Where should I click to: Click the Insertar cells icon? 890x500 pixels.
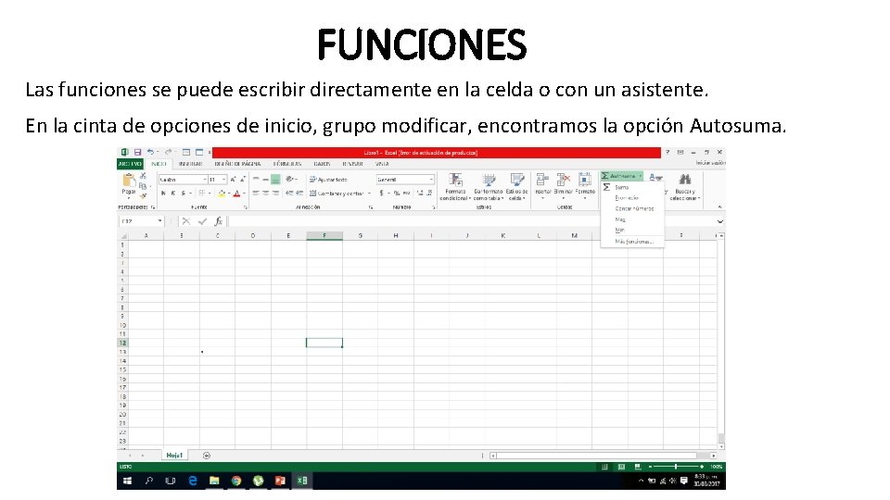tap(542, 181)
